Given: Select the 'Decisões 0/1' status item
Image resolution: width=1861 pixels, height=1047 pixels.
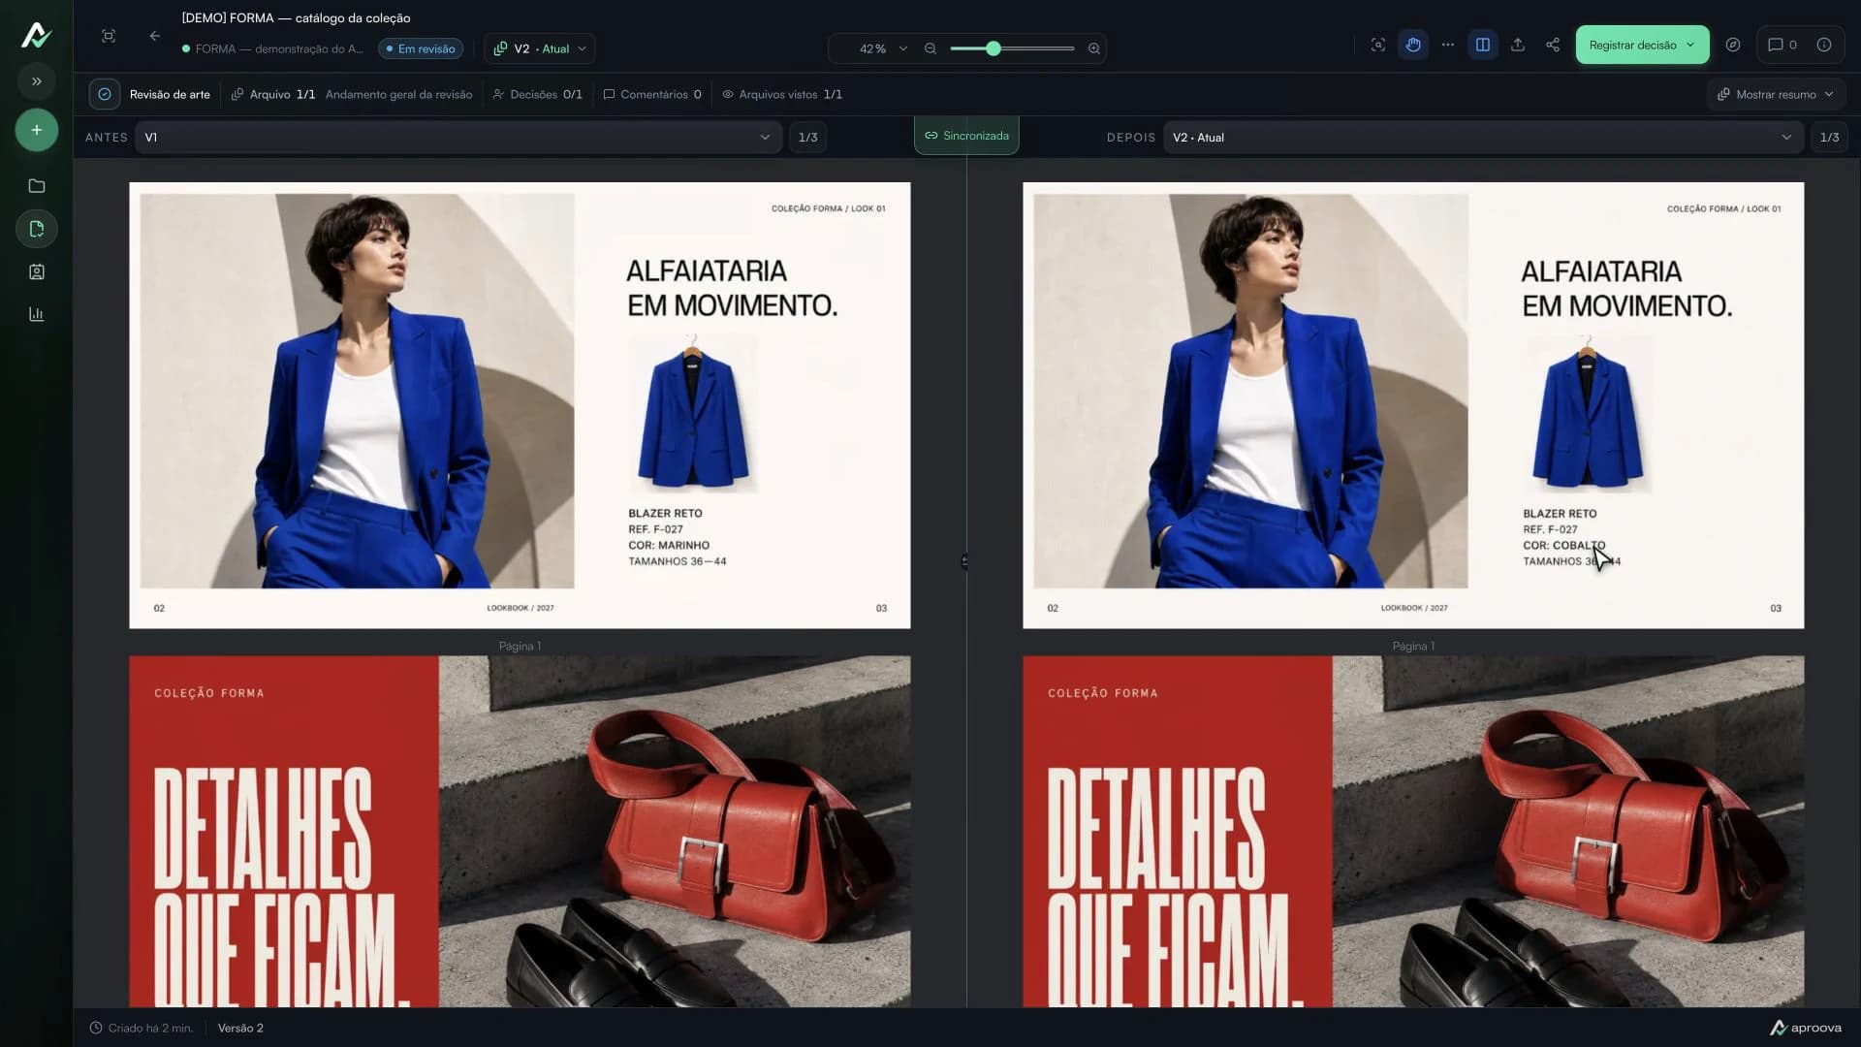Looking at the screenshot, I should (x=538, y=94).
